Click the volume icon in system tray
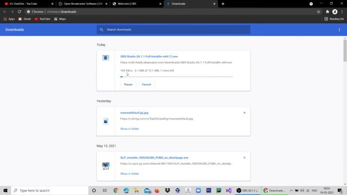 [x=302, y=190]
